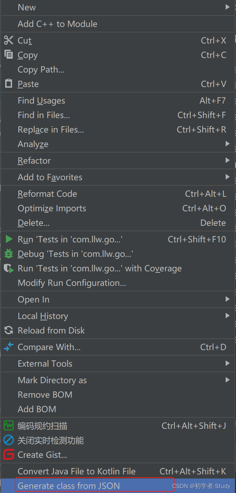Click the Reload from Disk icon
The image size is (236, 493).
tap(9, 330)
